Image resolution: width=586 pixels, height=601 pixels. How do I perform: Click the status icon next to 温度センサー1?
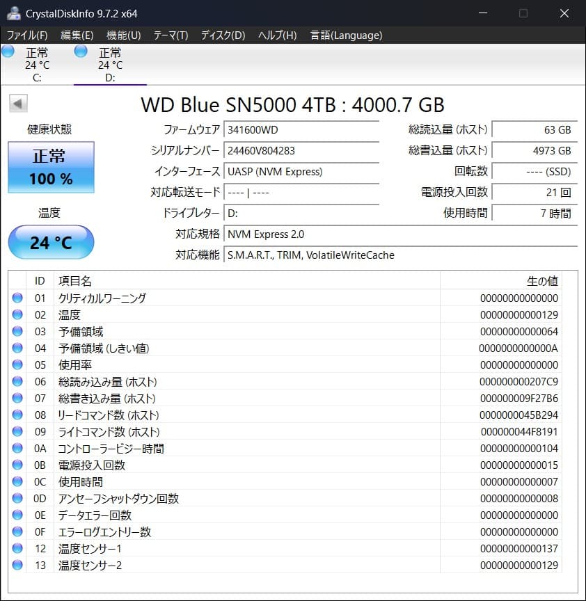tap(16, 549)
